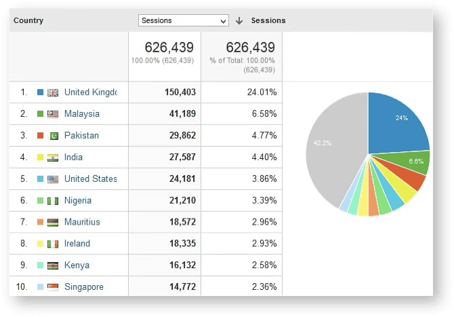Click the green swatch beside Malaysia

pyautogui.click(x=40, y=113)
